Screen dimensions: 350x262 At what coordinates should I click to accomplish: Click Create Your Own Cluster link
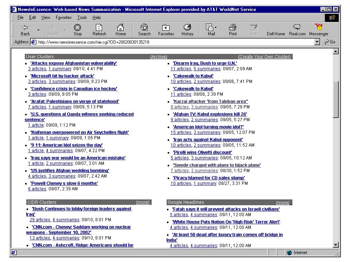click(264, 57)
